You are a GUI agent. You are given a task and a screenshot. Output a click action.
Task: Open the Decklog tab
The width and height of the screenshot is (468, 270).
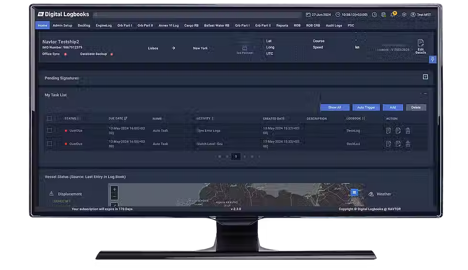click(x=84, y=25)
